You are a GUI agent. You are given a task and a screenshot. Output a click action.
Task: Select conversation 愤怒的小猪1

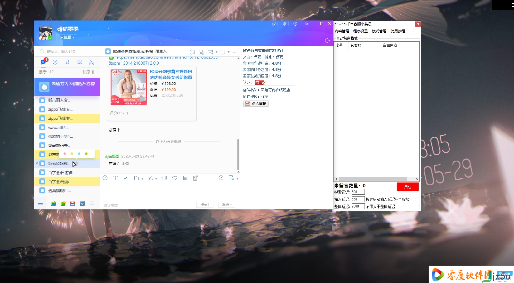67,137
